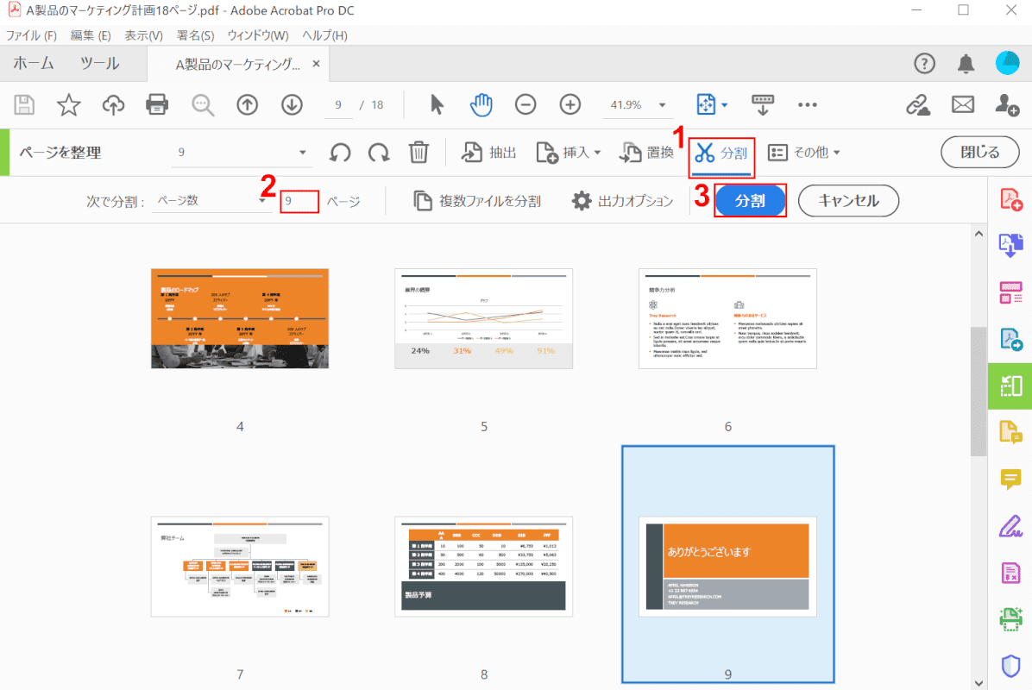Send the file by email envelope icon

pyautogui.click(x=963, y=104)
